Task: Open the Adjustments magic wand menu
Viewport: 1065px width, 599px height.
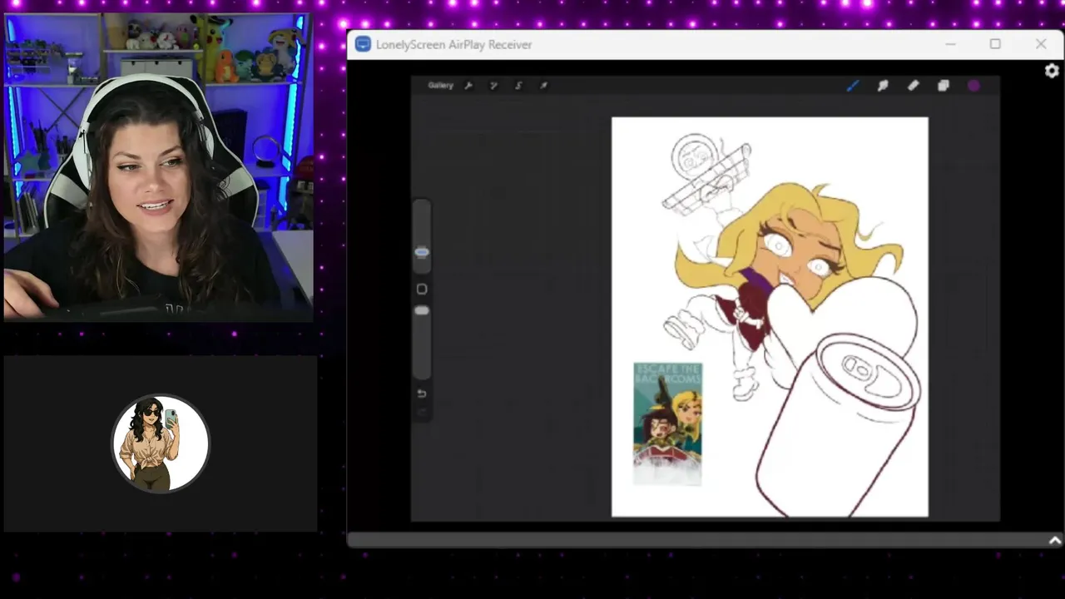Action: [493, 86]
